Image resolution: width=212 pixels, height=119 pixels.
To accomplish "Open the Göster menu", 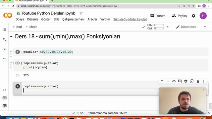I will click(x=46, y=19).
